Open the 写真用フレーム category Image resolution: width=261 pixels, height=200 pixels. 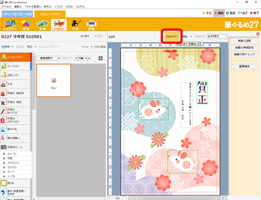pos(15,147)
